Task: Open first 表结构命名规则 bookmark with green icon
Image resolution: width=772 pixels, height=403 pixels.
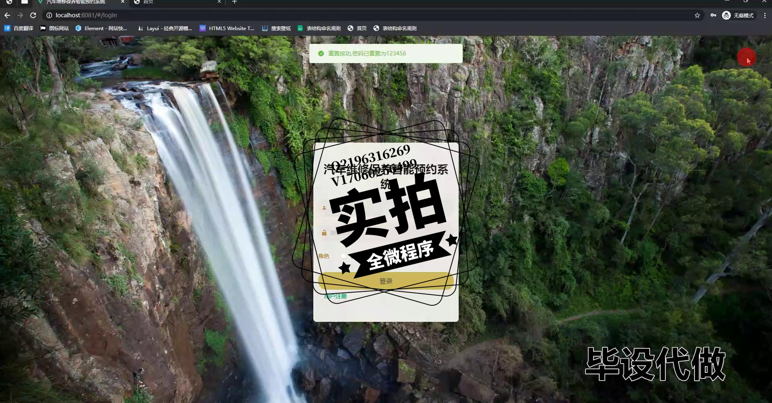Action: 319,28
